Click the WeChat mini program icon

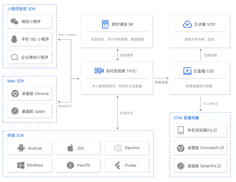[14, 21]
